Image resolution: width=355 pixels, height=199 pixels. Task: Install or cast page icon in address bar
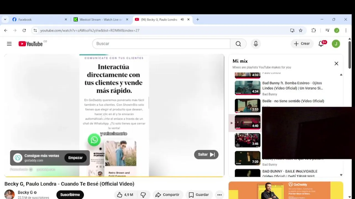292,30
